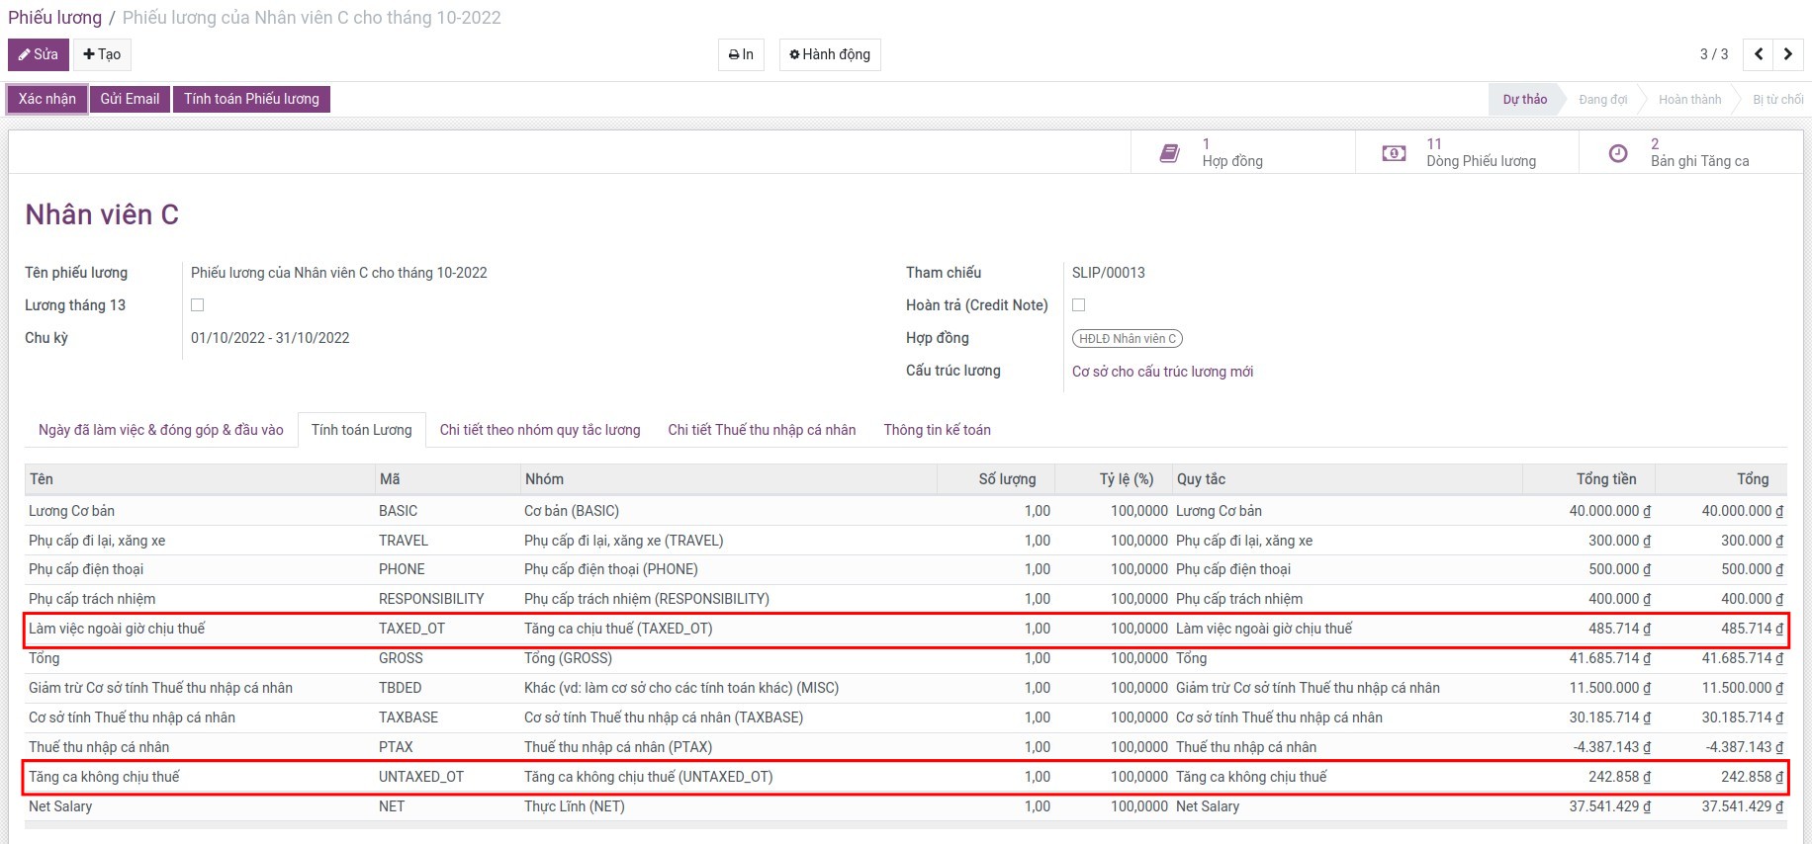Open the Thông tin kế toán tab
The image size is (1812, 844).
coord(937,430)
